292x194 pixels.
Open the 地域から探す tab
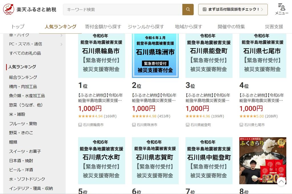189,27
